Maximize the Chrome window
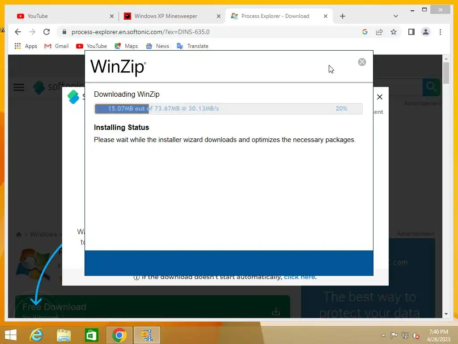 click(x=424, y=10)
